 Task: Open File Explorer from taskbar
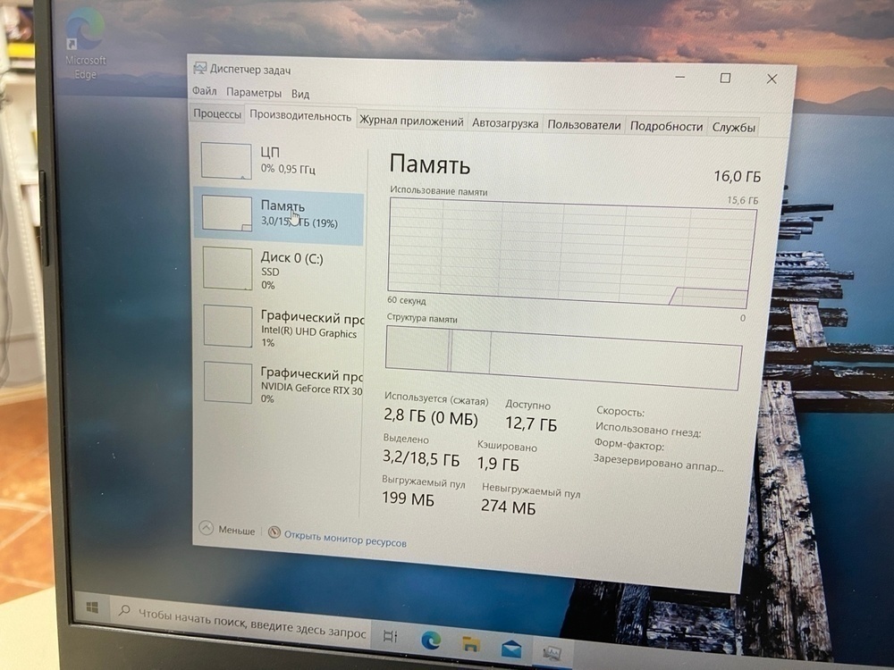click(471, 644)
